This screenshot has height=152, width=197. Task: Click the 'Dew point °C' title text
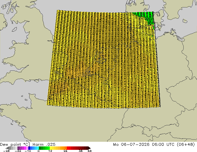point(15,145)
